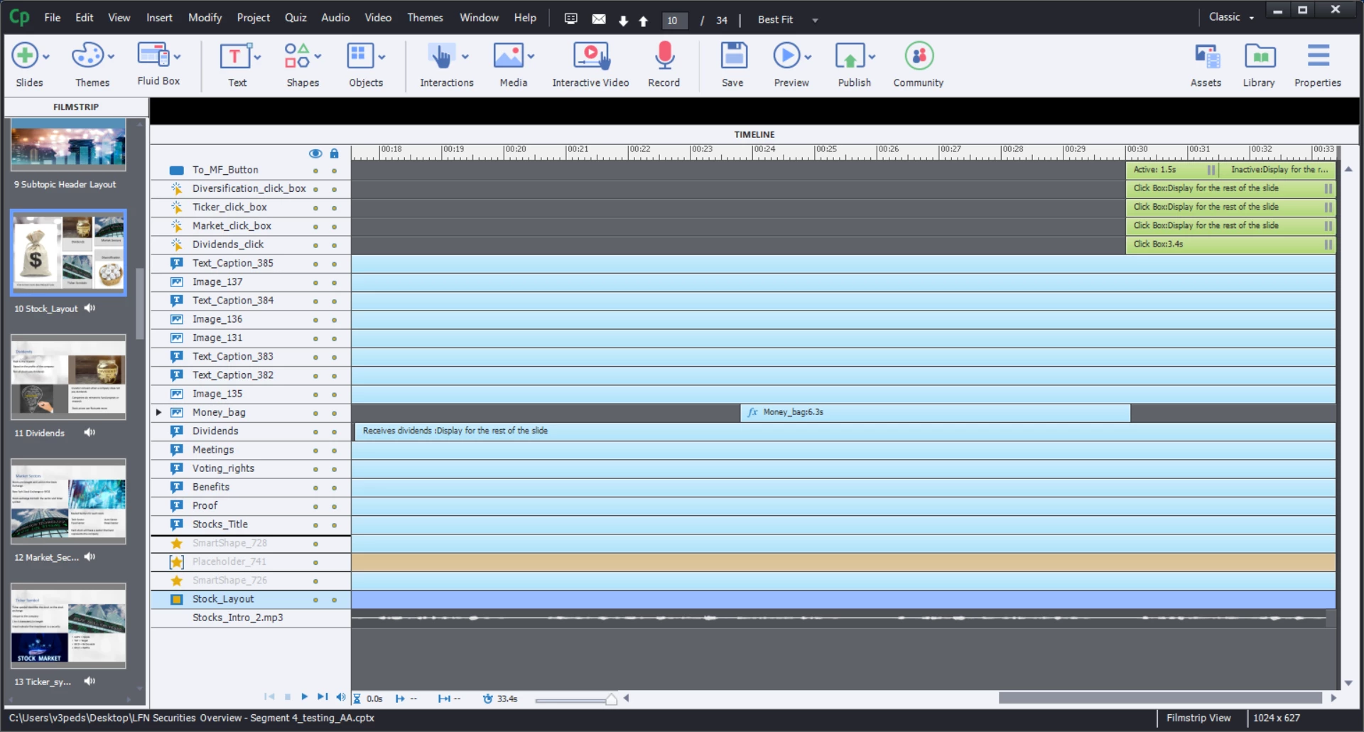
Task: Open the Community icon
Action: pyautogui.click(x=919, y=55)
